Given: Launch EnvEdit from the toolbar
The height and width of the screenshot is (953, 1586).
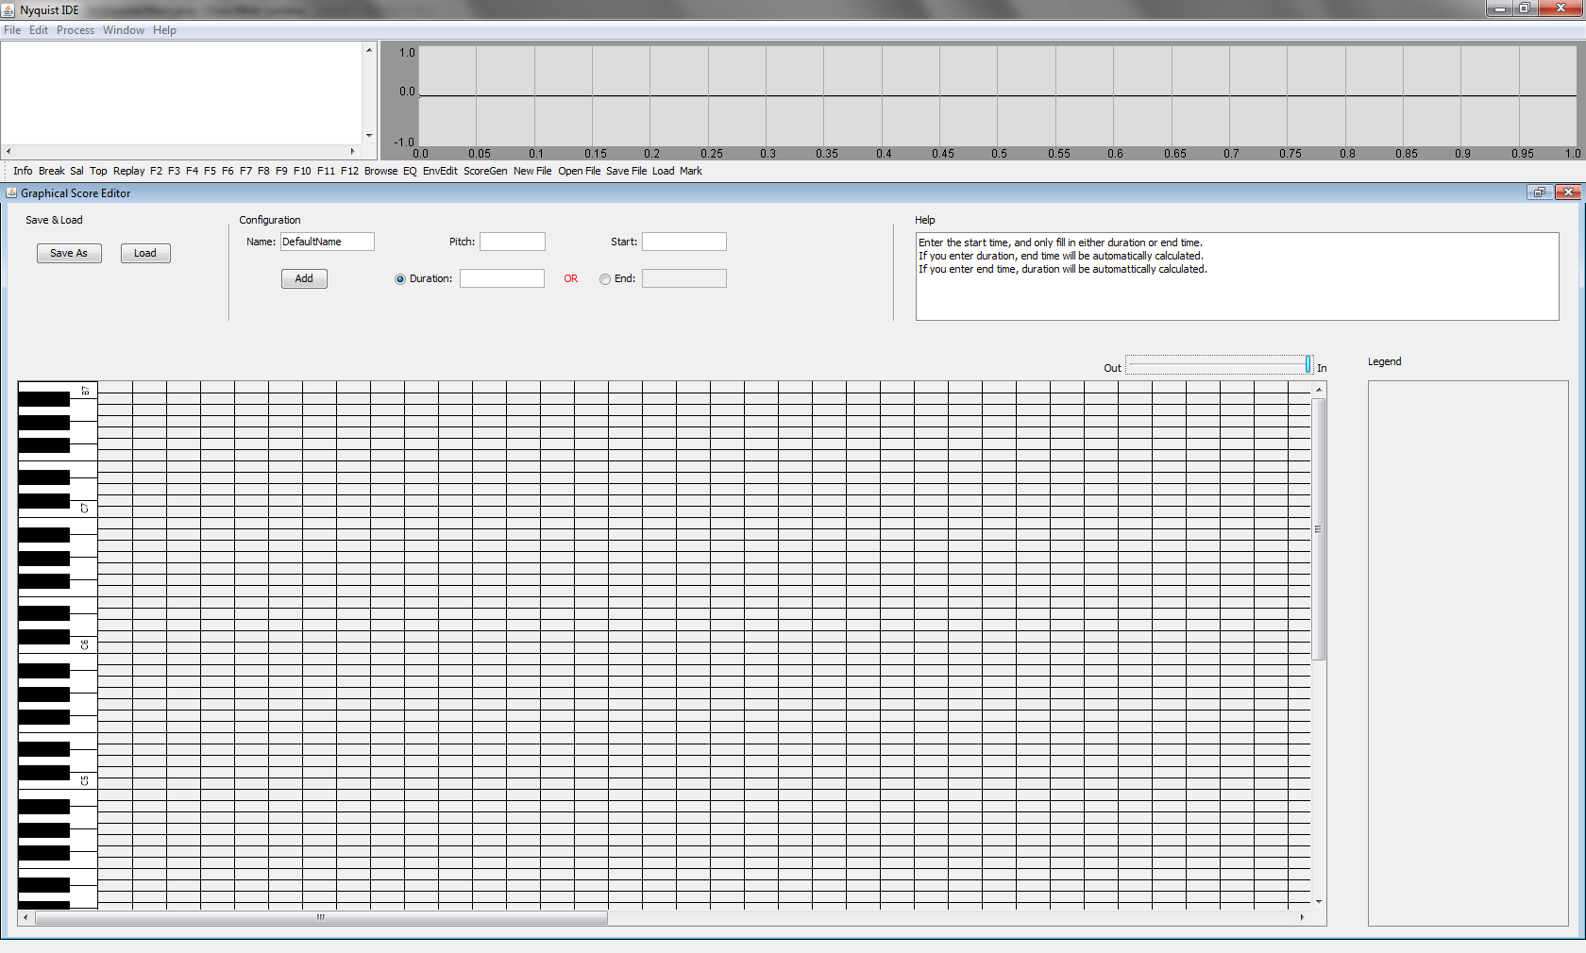Looking at the screenshot, I should [440, 171].
